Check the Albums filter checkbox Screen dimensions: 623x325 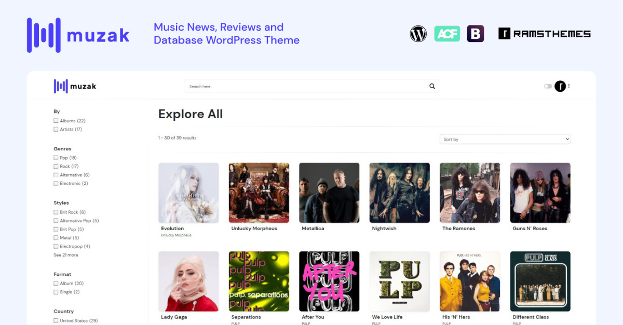[56, 121]
